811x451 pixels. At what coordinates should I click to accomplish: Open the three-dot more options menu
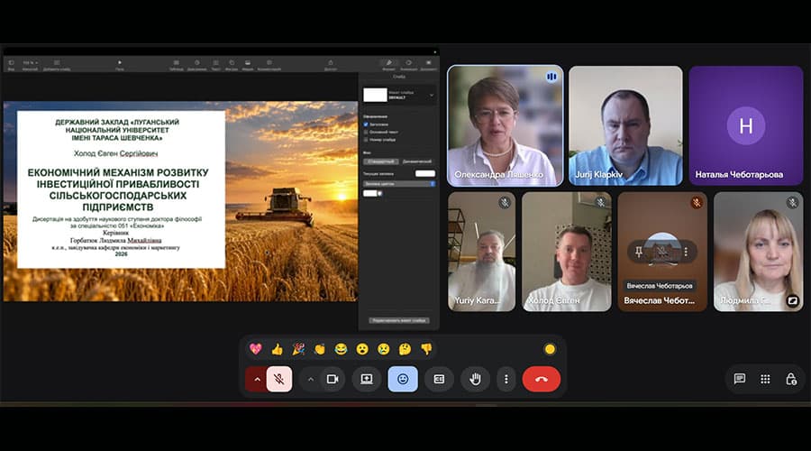506,379
